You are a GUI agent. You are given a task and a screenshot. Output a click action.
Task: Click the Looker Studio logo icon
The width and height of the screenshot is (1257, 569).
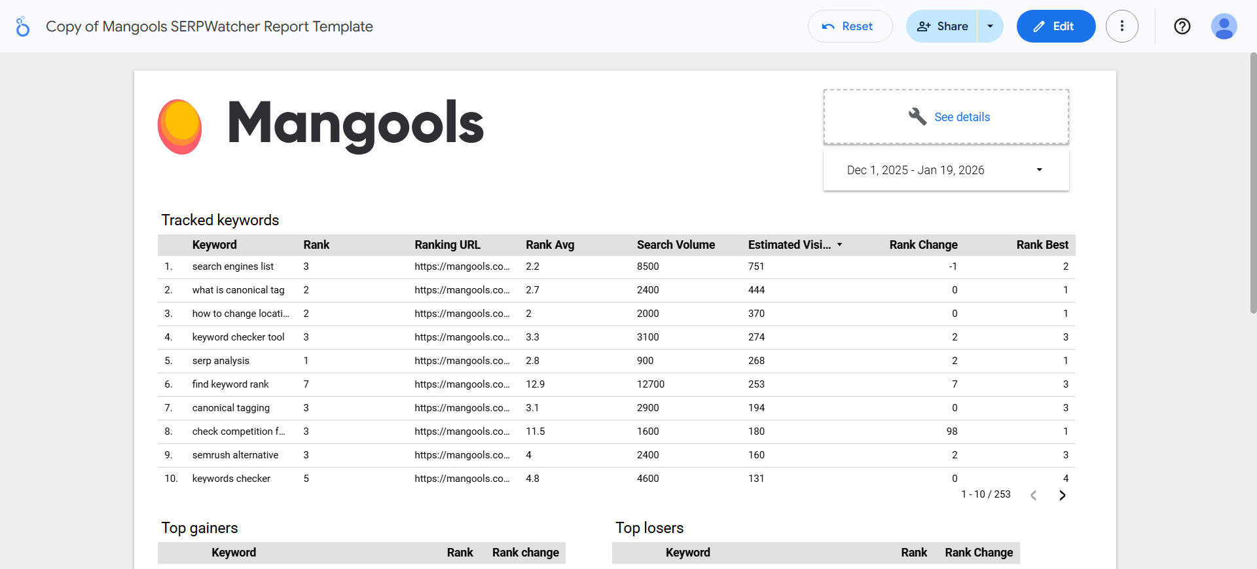22,26
